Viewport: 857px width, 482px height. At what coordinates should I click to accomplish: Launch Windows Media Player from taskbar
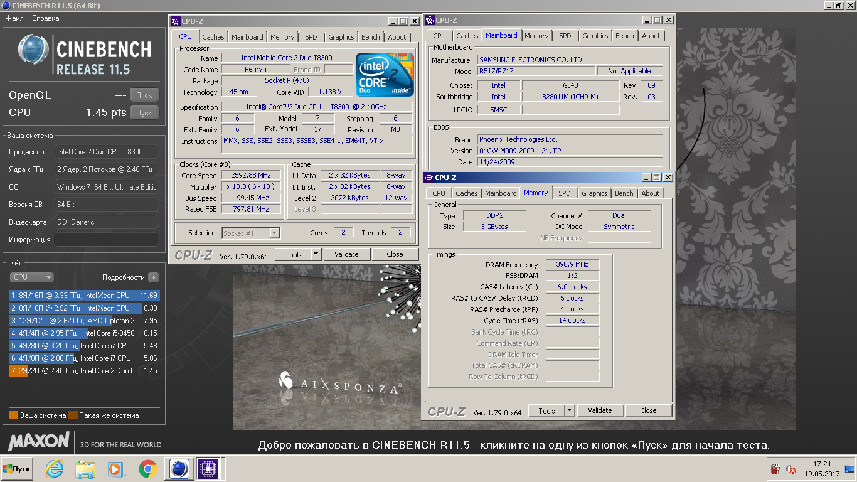[x=115, y=469]
